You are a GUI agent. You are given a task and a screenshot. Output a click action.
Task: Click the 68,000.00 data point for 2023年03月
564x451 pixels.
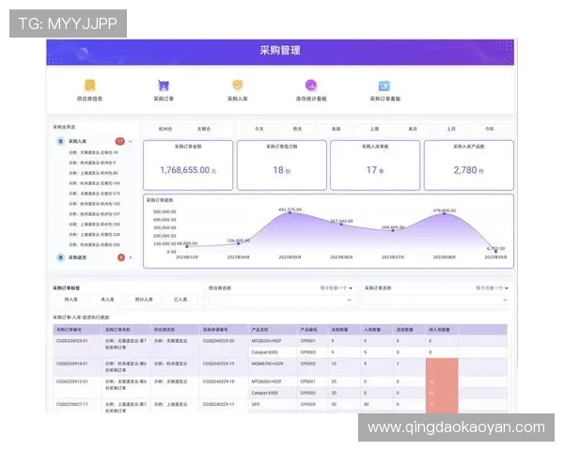pyautogui.click(x=187, y=246)
